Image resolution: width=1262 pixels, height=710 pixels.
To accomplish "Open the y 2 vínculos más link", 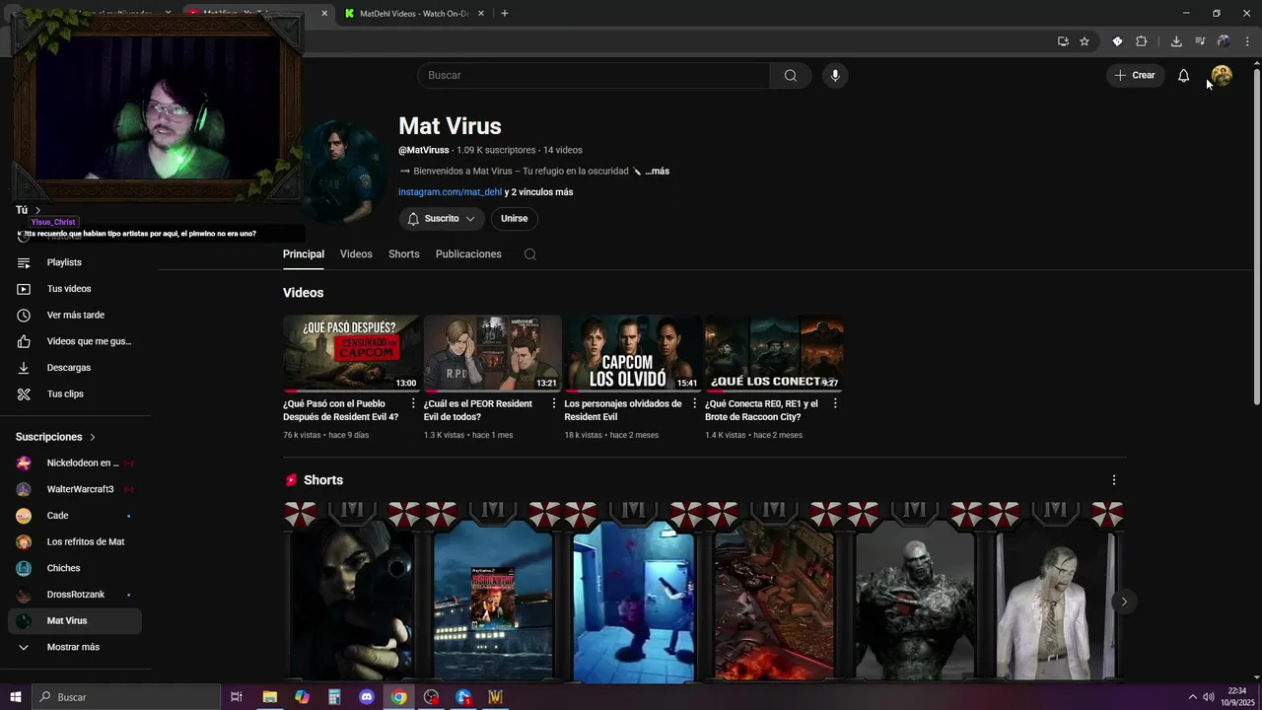I will pyautogui.click(x=538, y=192).
